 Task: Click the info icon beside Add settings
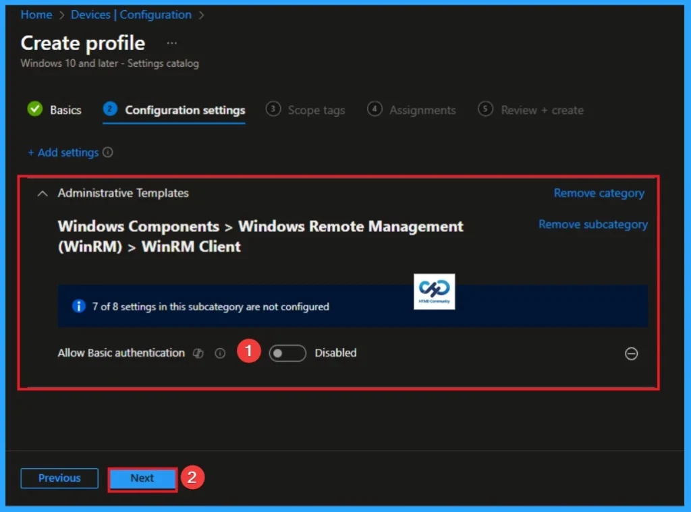coord(108,152)
